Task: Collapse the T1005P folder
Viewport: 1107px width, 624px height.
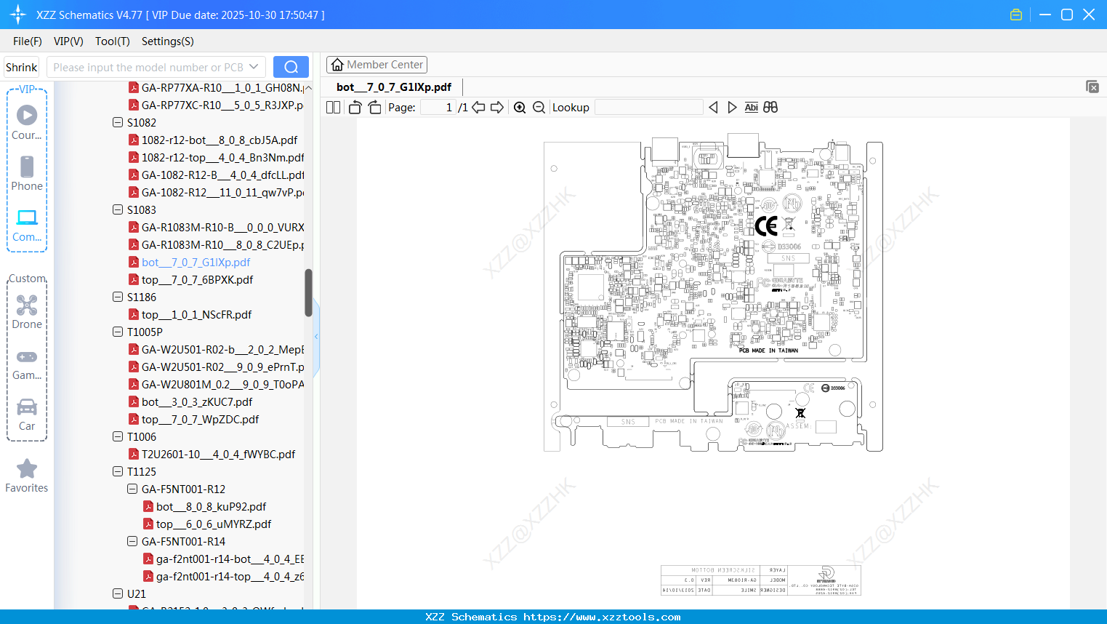Action: click(118, 332)
